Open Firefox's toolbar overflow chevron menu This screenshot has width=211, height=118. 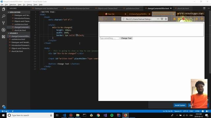[x=196, y=19]
